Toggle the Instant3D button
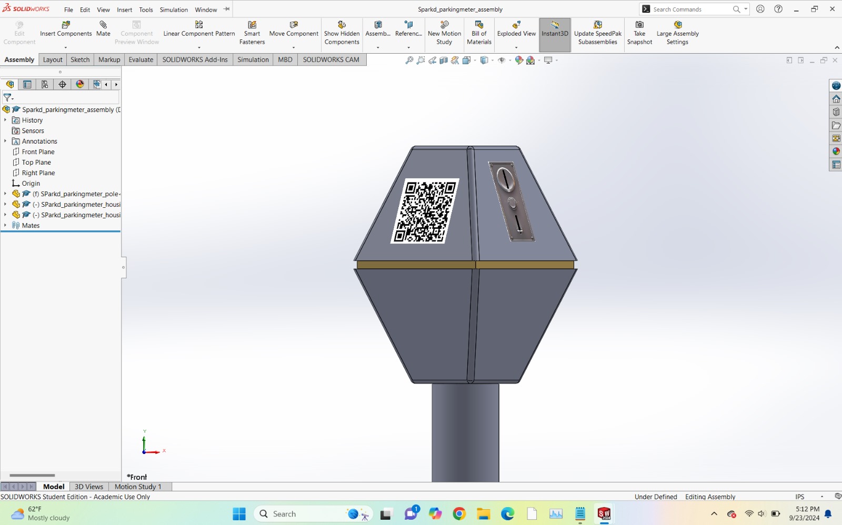Screen dimensions: 842x525 (555, 35)
